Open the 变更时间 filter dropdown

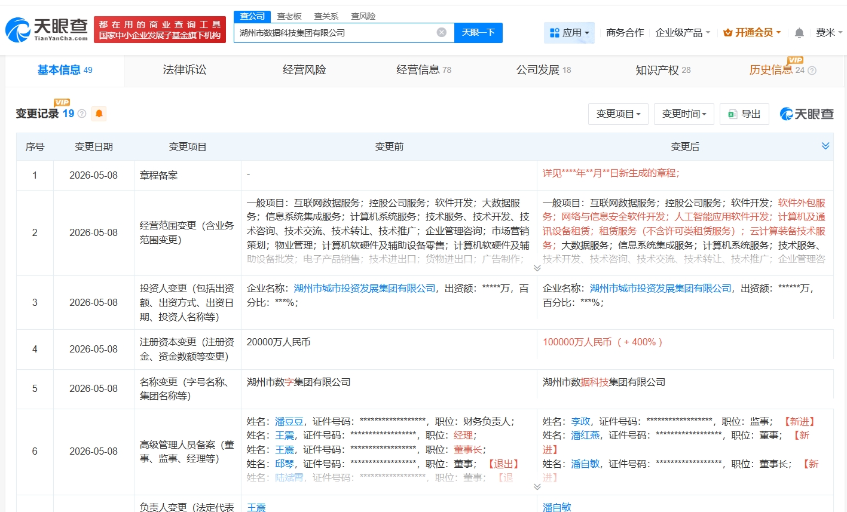(684, 114)
